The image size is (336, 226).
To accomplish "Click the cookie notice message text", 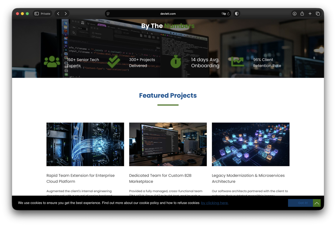I will (109, 203).
